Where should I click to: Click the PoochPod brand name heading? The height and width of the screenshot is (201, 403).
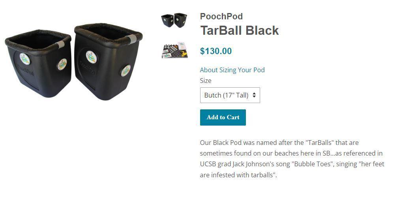tap(221, 16)
